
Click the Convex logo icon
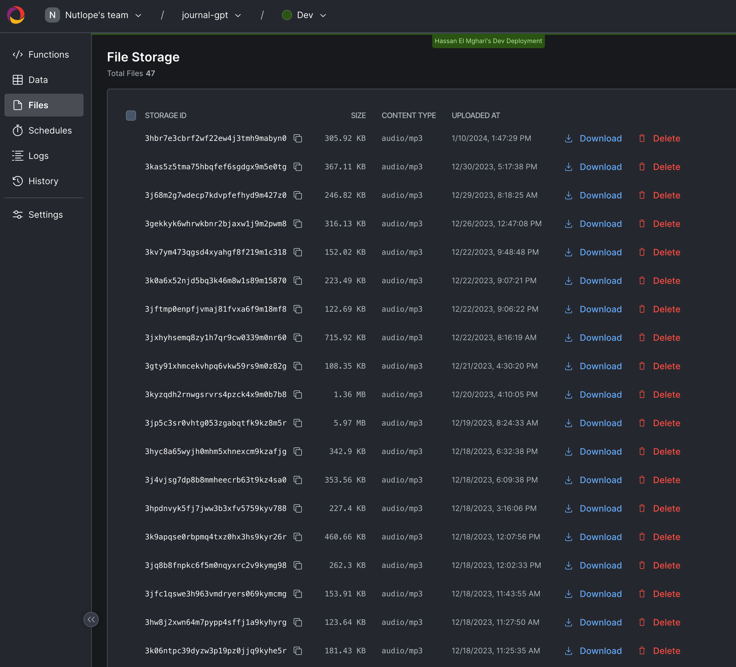[x=16, y=15]
